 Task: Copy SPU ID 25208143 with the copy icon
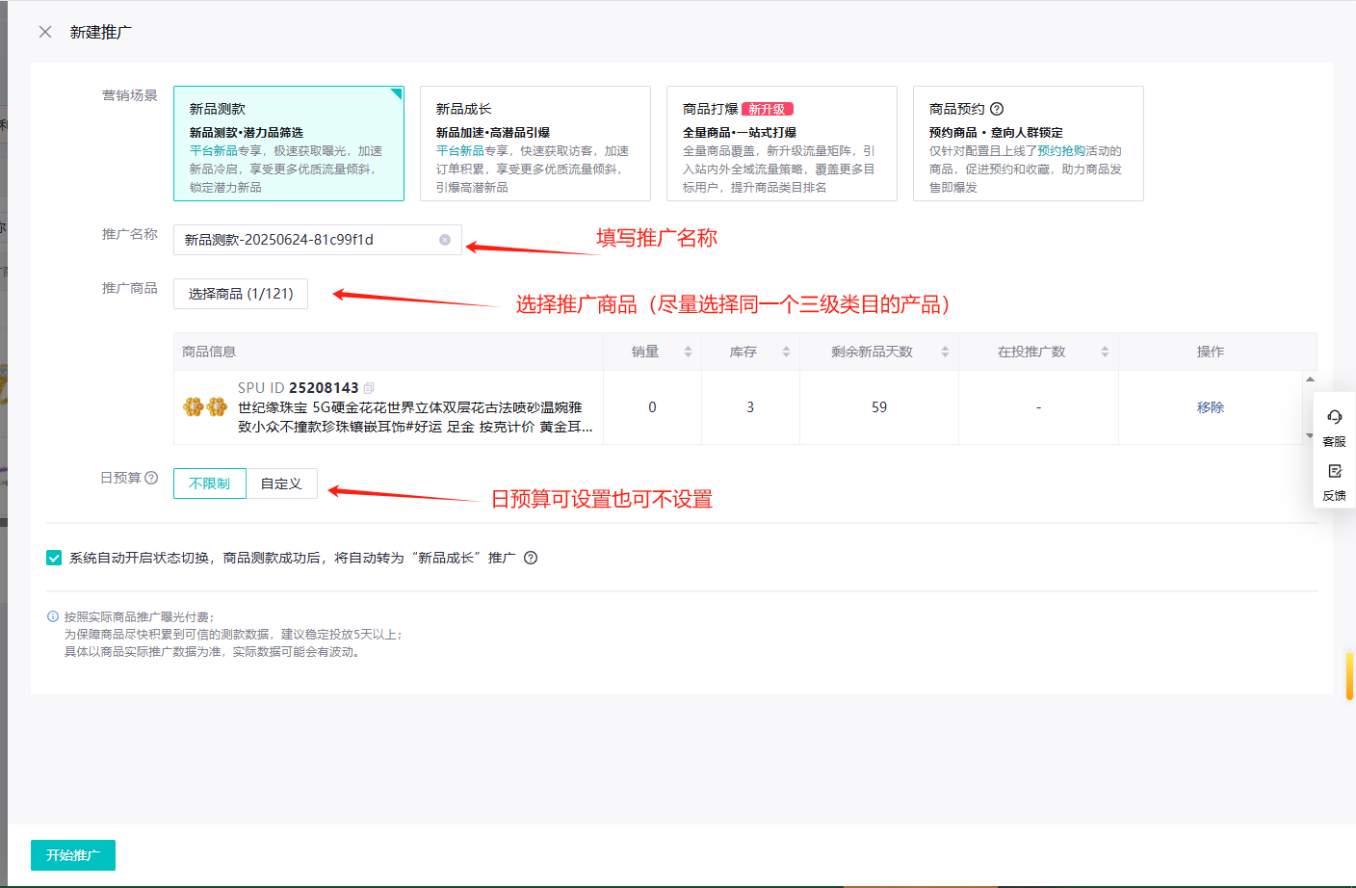pos(369,388)
